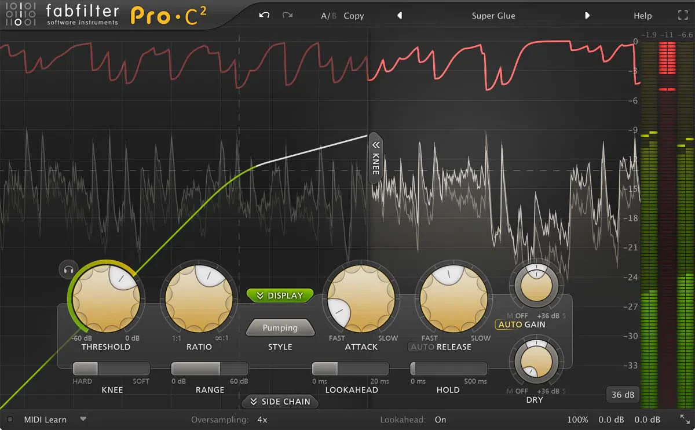Click the previous preset arrow
The image size is (695, 430).
point(400,16)
